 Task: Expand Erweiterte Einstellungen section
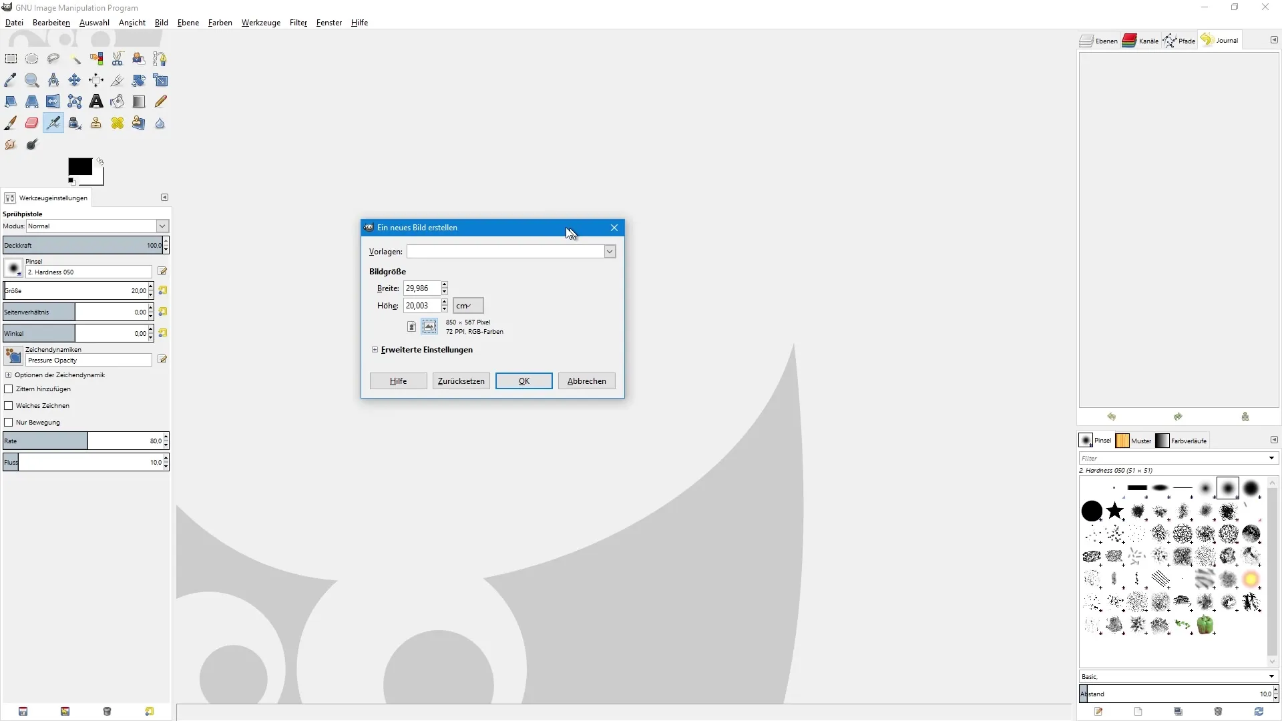pyautogui.click(x=375, y=350)
